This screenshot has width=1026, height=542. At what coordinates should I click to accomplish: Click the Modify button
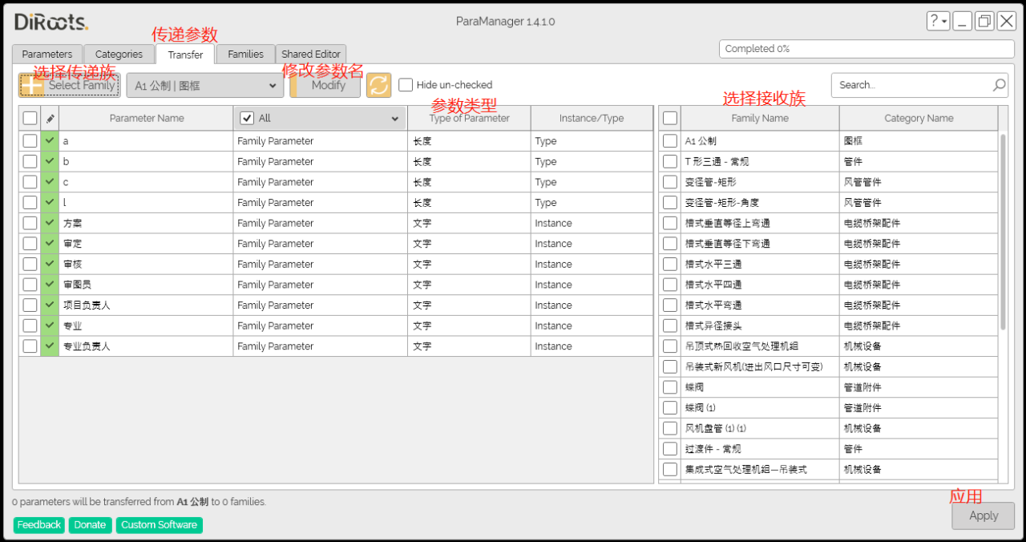tap(325, 85)
